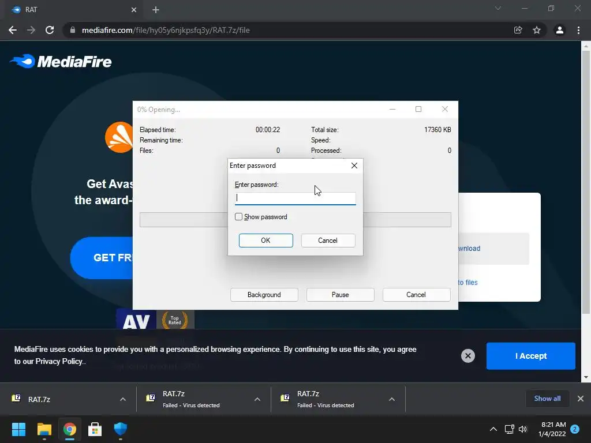This screenshot has height=443, width=591.
Task: Click the AV badge image
Action: [x=136, y=321]
